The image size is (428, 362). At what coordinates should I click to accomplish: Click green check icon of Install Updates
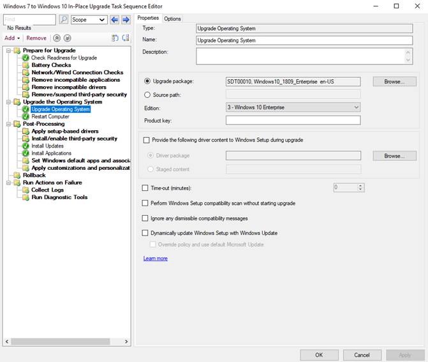click(26, 146)
